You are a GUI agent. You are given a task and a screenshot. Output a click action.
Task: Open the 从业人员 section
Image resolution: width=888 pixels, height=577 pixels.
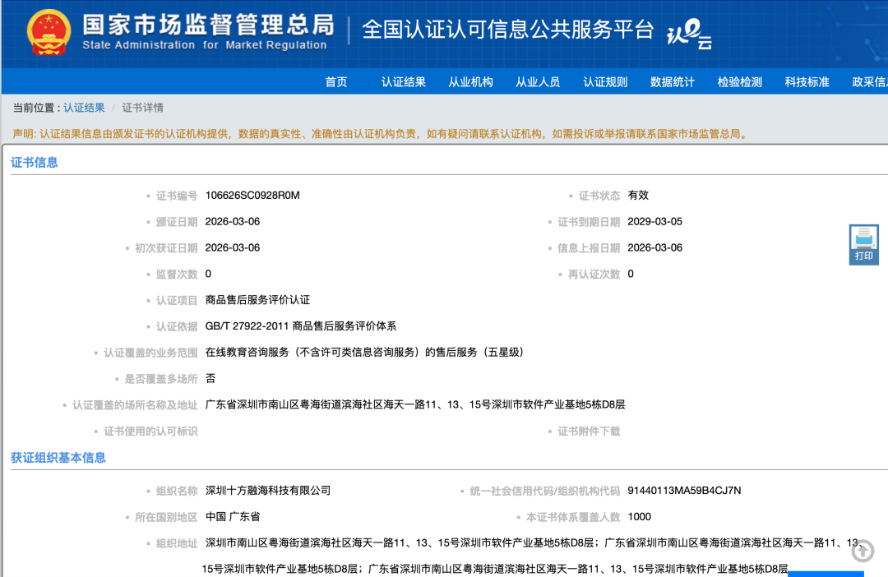click(537, 81)
